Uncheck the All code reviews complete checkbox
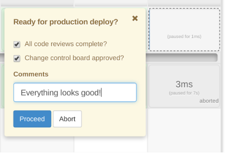244x162 pixels. (x=17, y=44)
